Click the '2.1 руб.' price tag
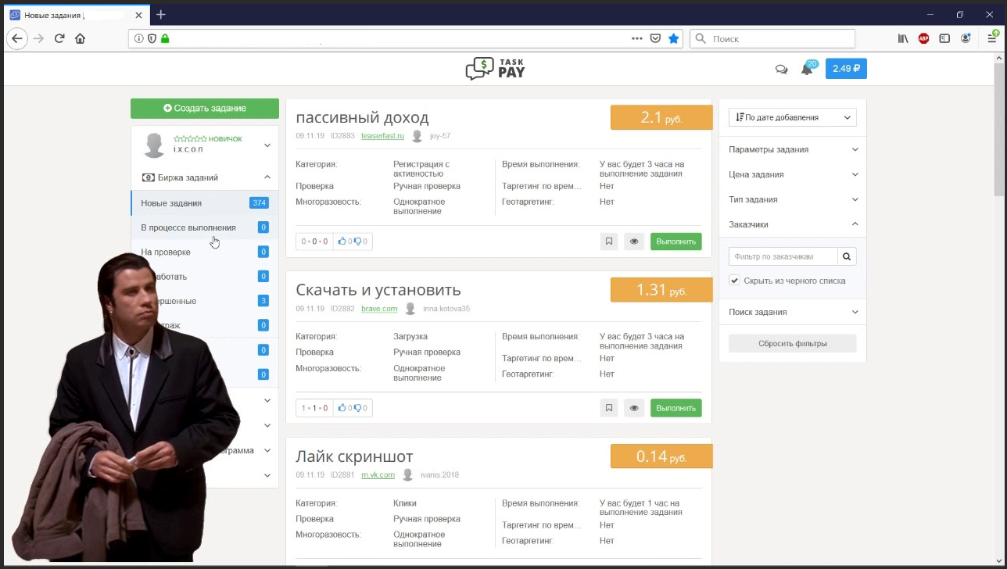Image resolution: width=1007 pixels, height=569 pixels. pyautogui.click(x=661, y=118)
